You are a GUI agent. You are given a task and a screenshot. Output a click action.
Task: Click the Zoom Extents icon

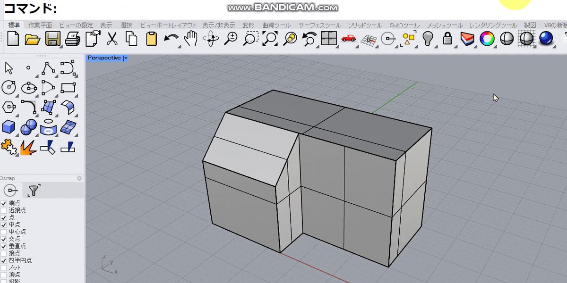270,39
